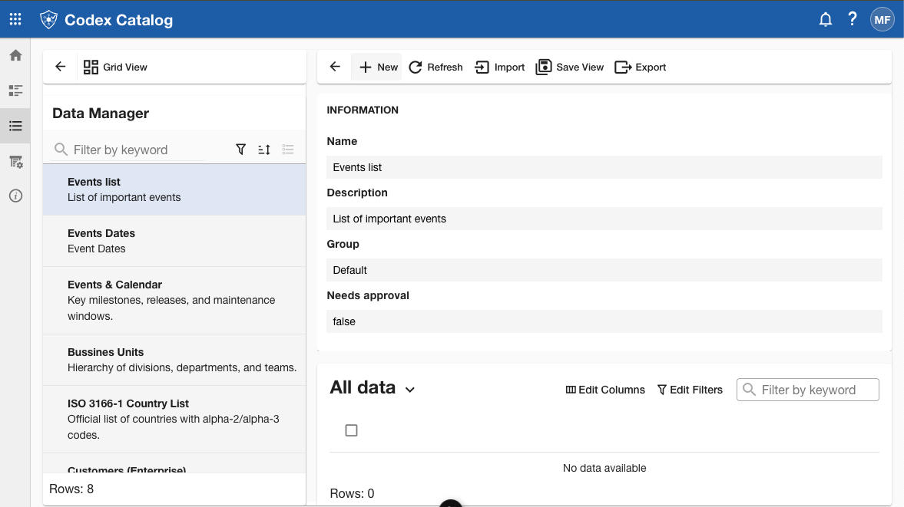Click the list layout icon in Data Manager
Viewport: 904px width, 507px height.
[288, 150]
